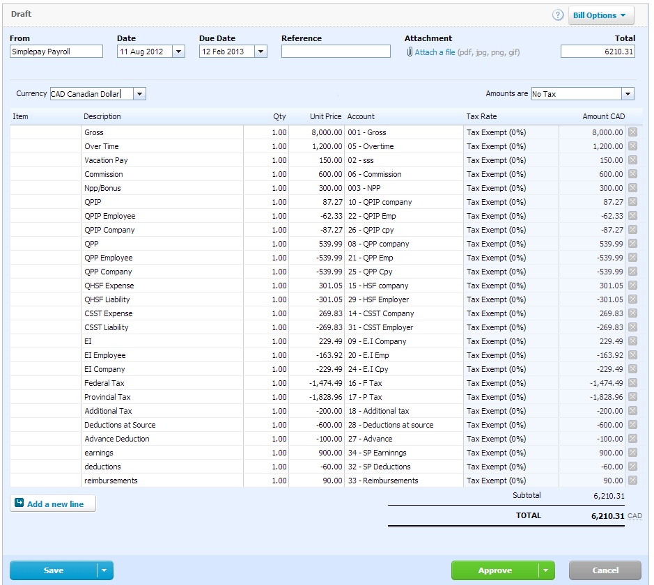Delete the CSST Liability line

pyautogui.click(x=632, y=327)
